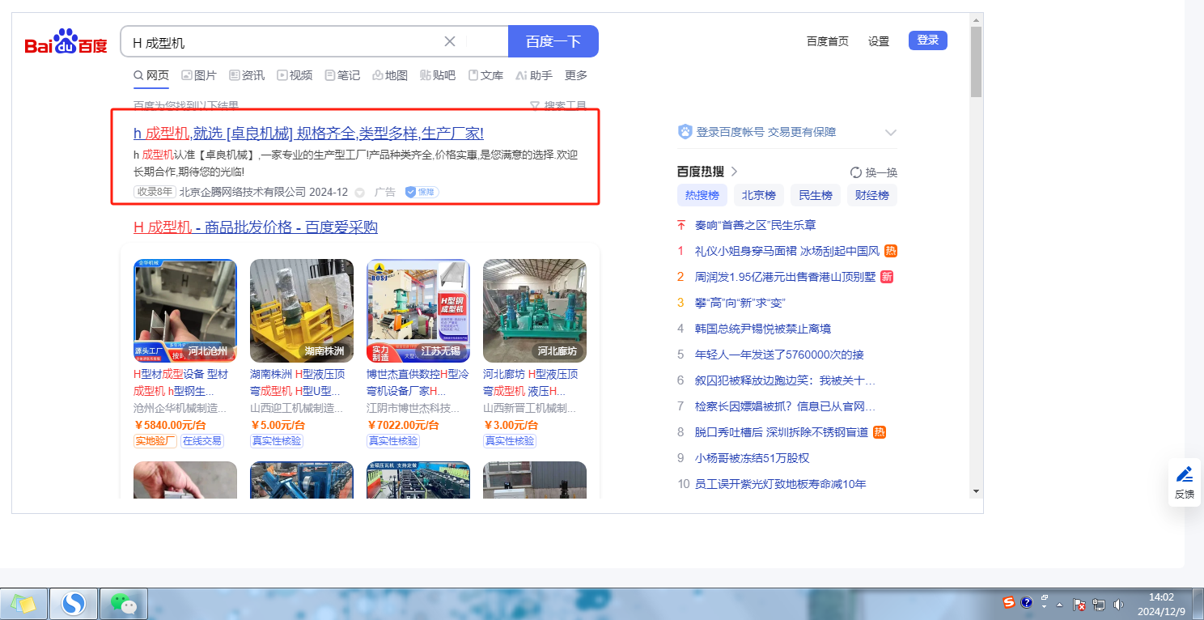
Task: Select the 热搜榜 tab
Action: pyautogui.click(x=702, y=195)
